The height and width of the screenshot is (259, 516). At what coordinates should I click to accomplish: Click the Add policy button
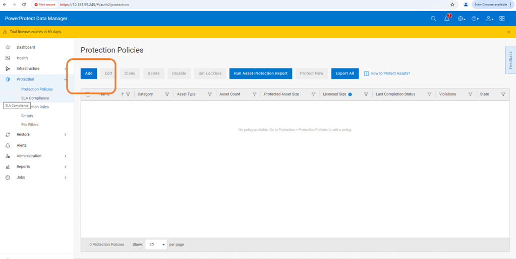[89, 73]
